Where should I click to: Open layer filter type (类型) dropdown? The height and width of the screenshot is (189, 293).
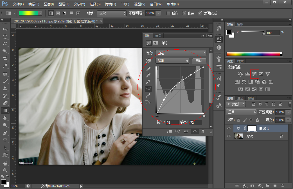click(236, 104)
